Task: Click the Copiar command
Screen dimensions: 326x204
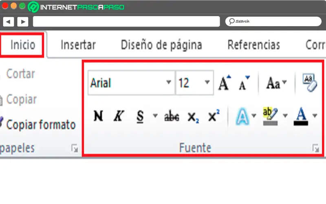Action: coord(22,100)
